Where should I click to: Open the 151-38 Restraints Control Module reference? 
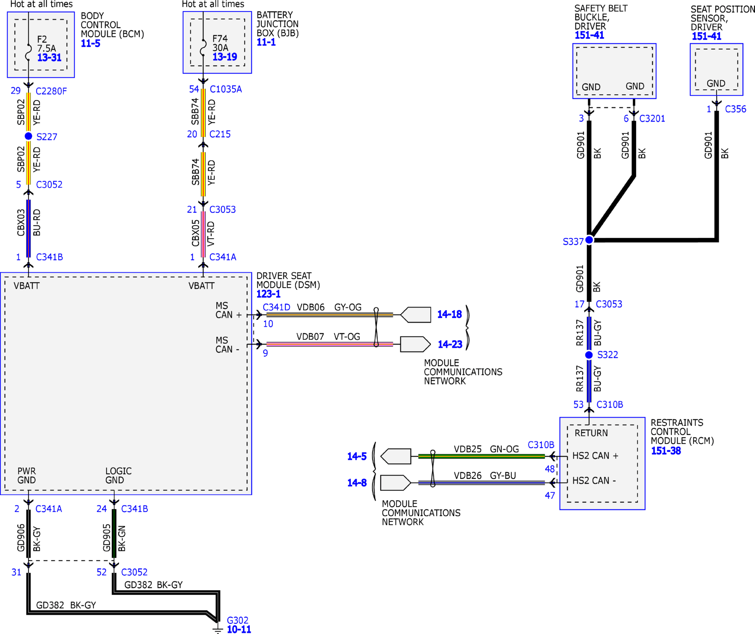666,451
